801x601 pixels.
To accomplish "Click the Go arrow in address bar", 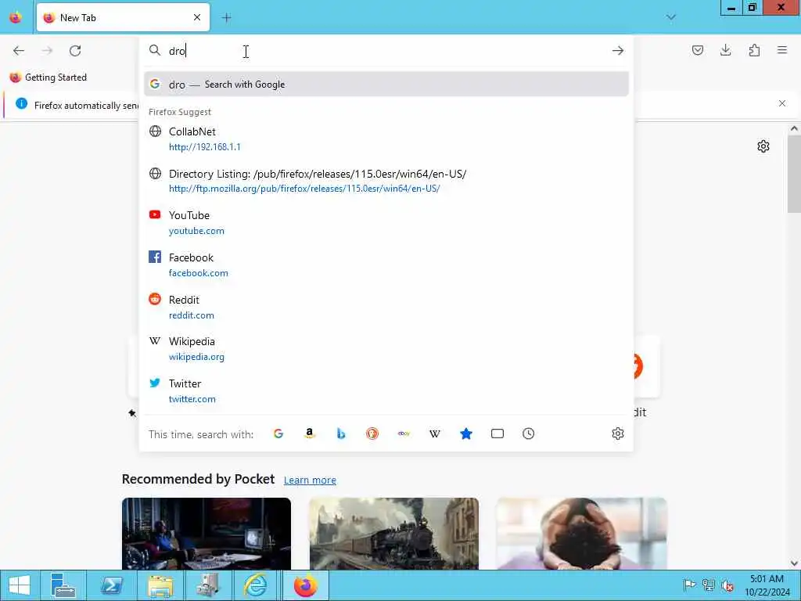I will tap(618, 51).
